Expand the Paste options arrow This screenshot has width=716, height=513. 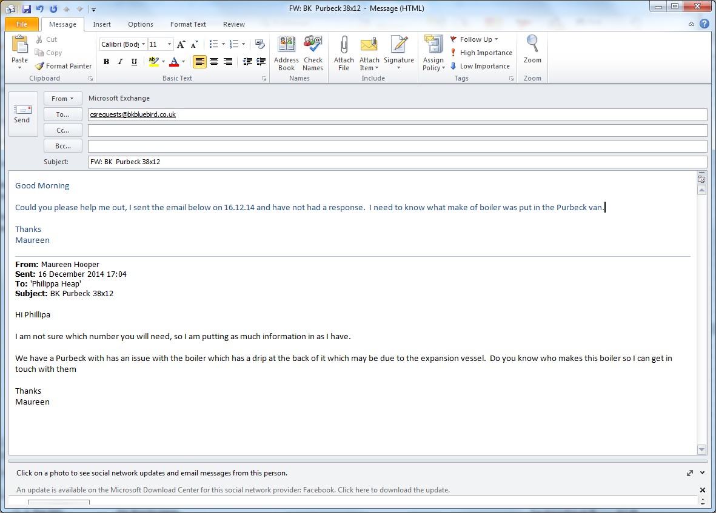pyautogui.click(x=19, y=67)
